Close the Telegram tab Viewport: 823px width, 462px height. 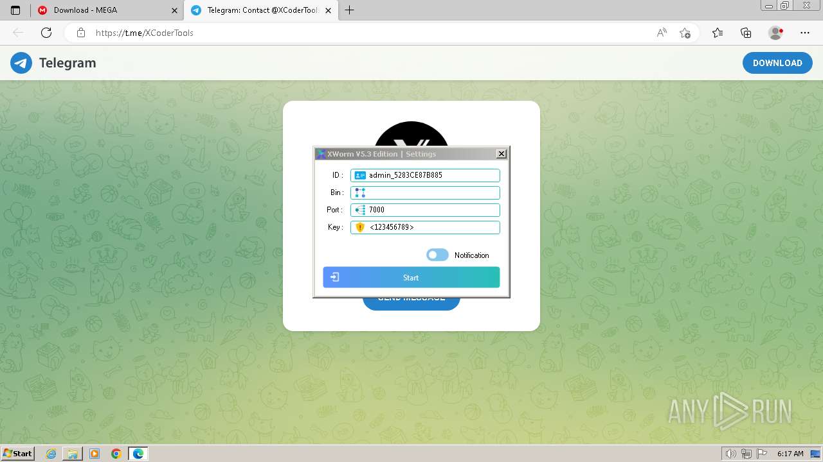(x=328, y=10)
